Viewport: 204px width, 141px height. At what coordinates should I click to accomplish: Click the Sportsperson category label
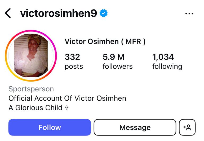[x=31, y=89]
